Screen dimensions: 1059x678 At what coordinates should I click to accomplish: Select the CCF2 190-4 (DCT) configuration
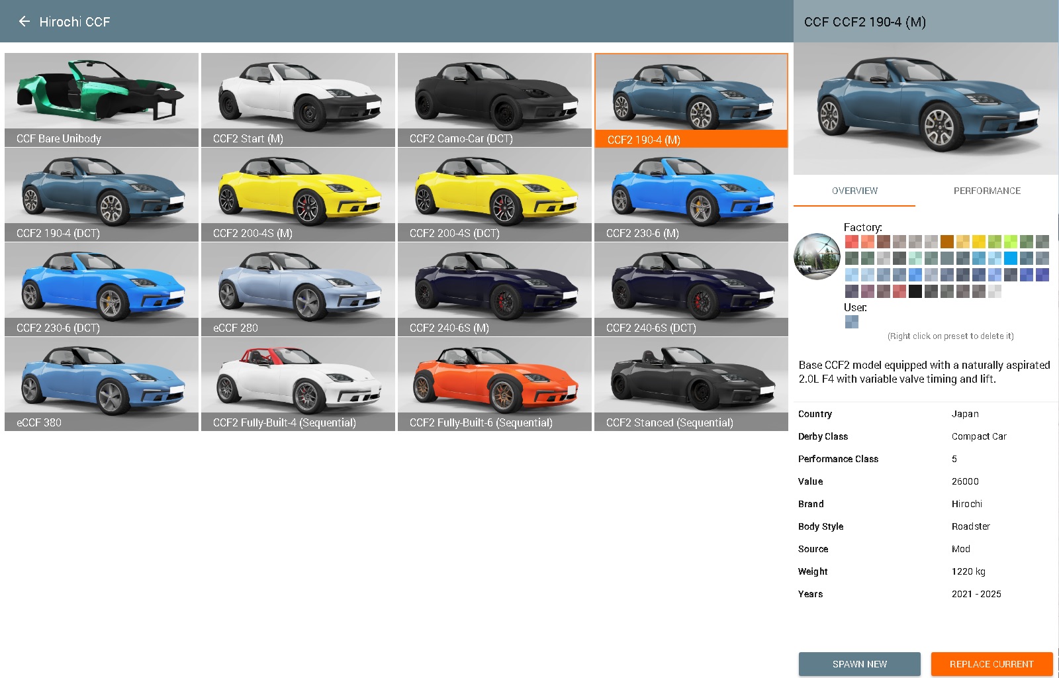click(101, 195)
